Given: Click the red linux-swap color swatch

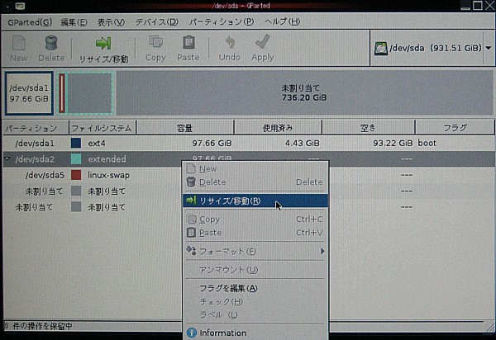Looking at the screenshot, I should 76,175.
